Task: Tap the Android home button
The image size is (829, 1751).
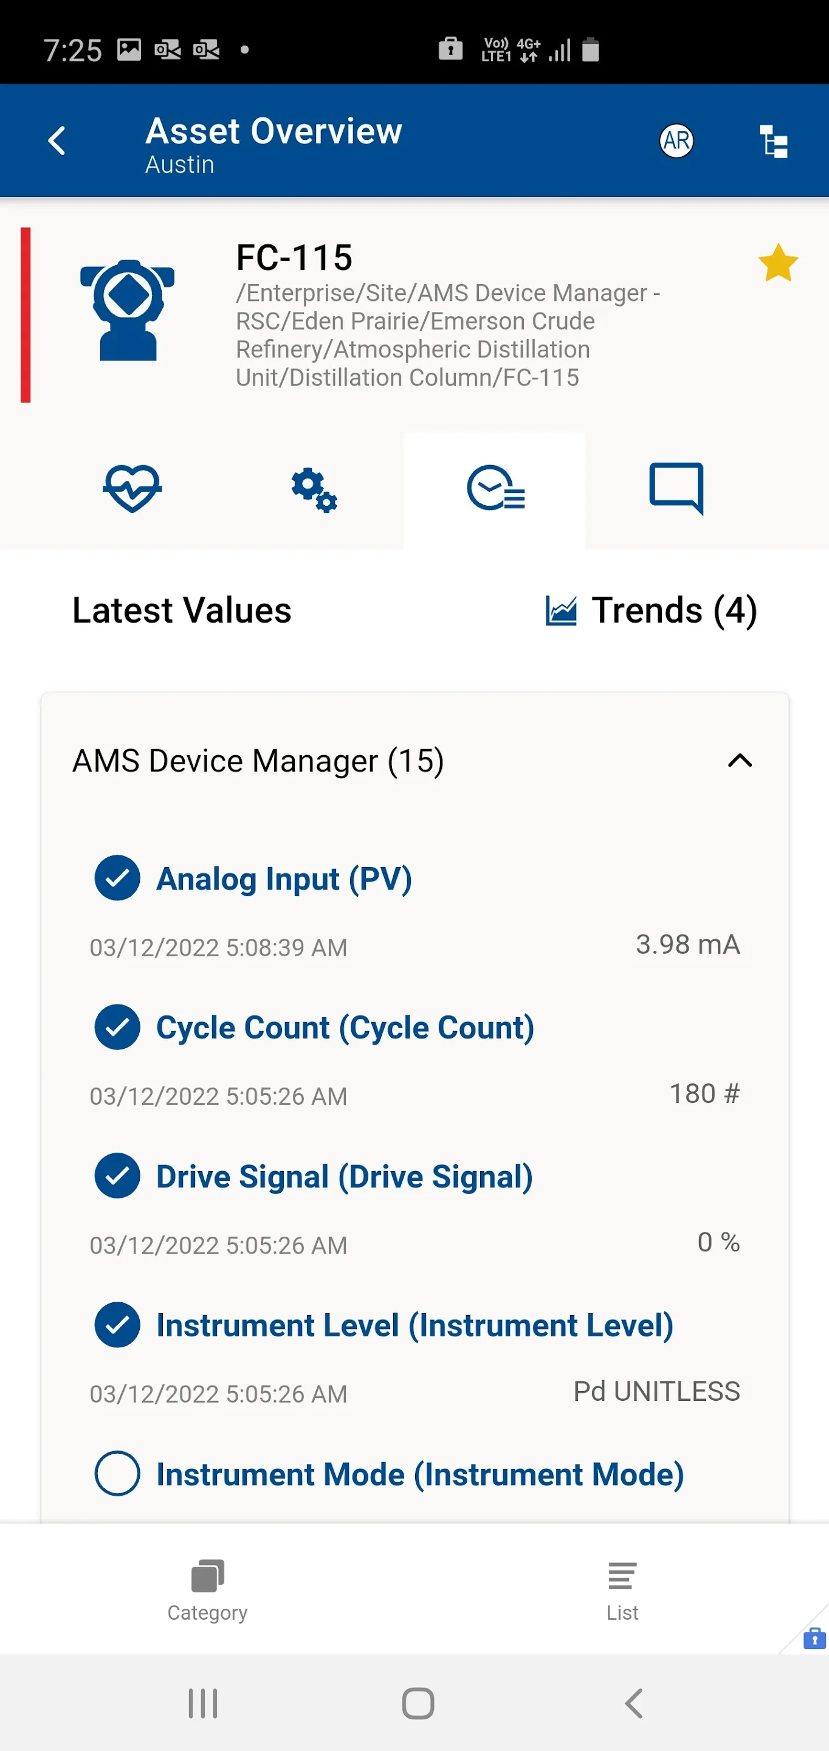Action: (x=418, y=1704)
